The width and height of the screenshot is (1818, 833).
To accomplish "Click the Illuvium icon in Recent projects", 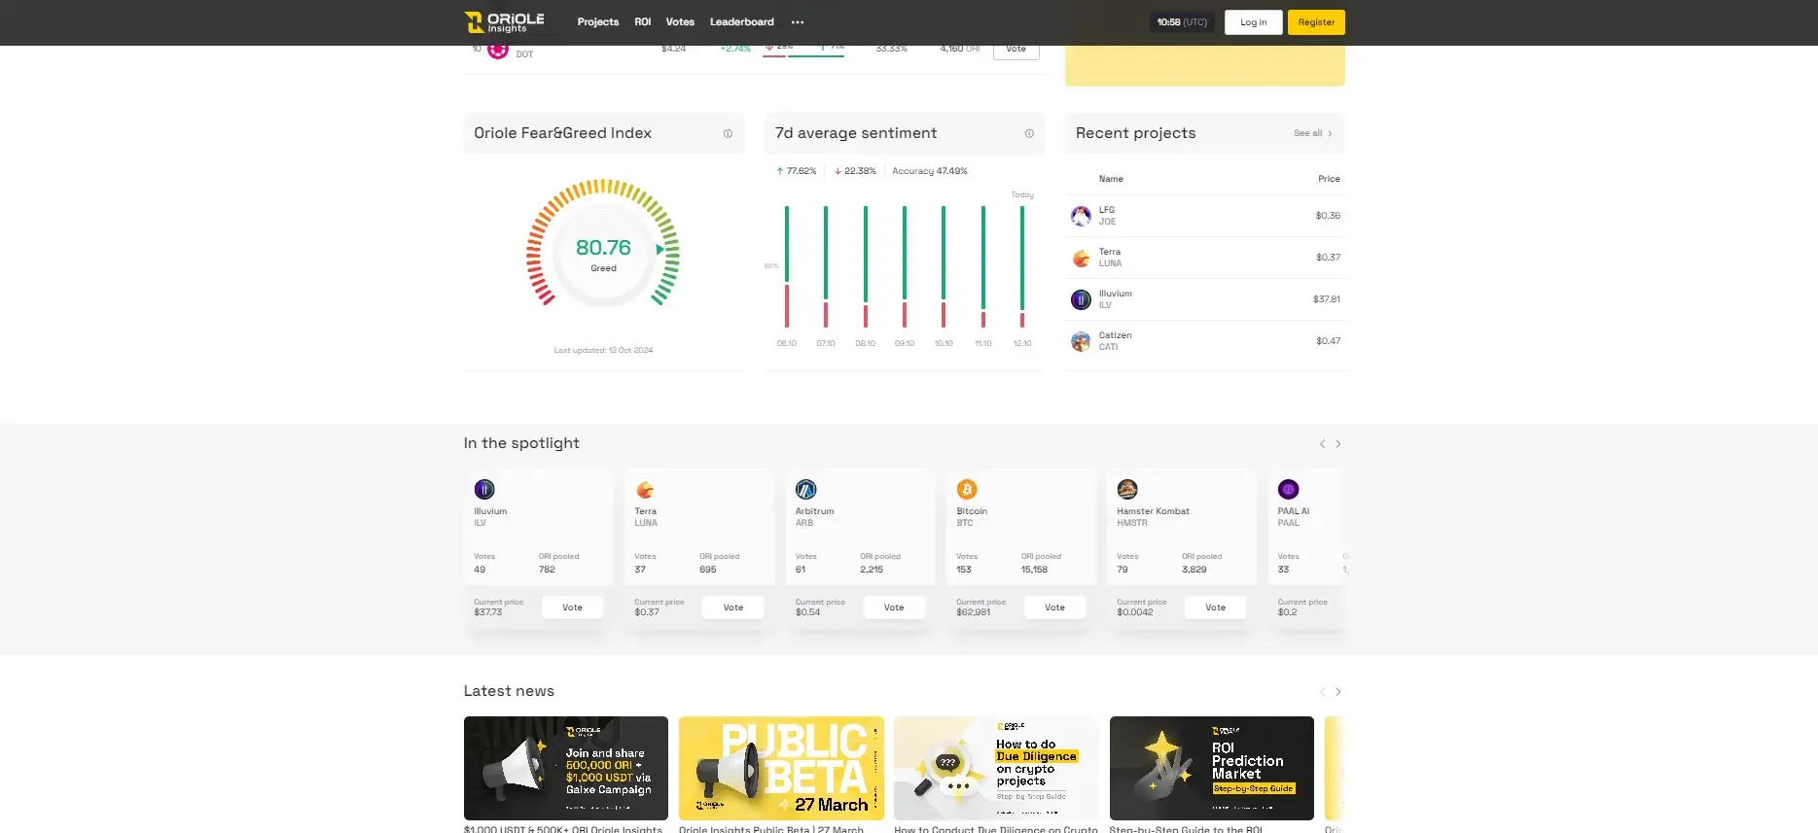I will click(x=1081, y=299).
